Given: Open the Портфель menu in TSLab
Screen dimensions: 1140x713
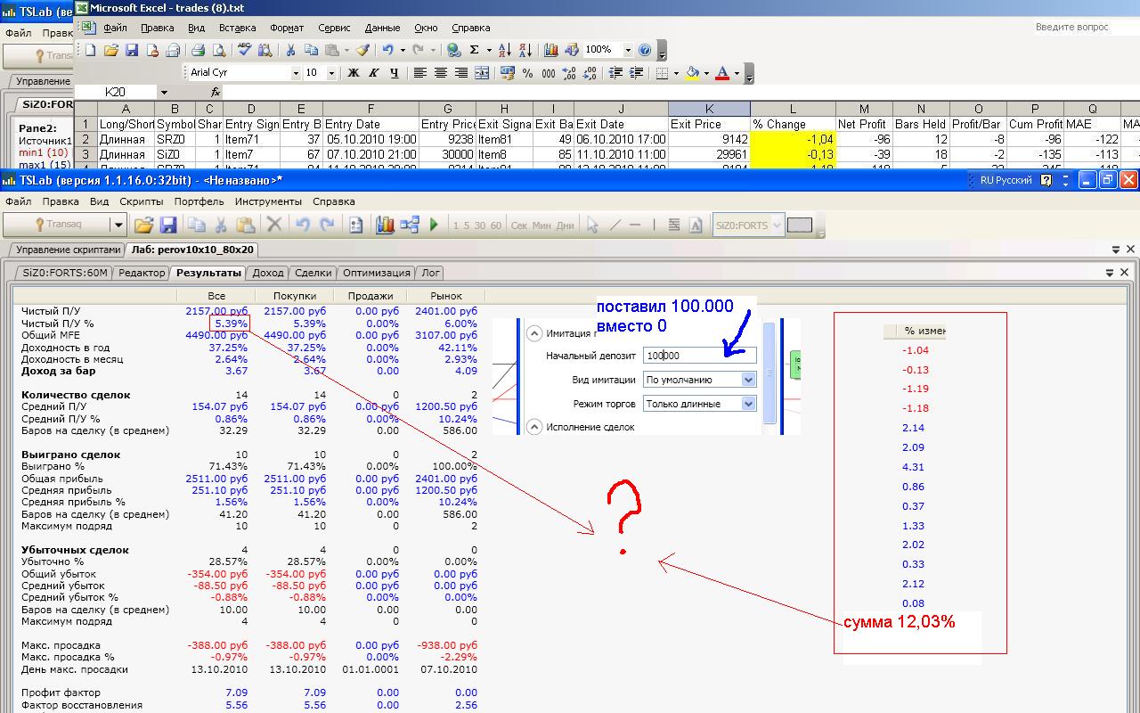Looking at the screenshot, I should (199, 201).
